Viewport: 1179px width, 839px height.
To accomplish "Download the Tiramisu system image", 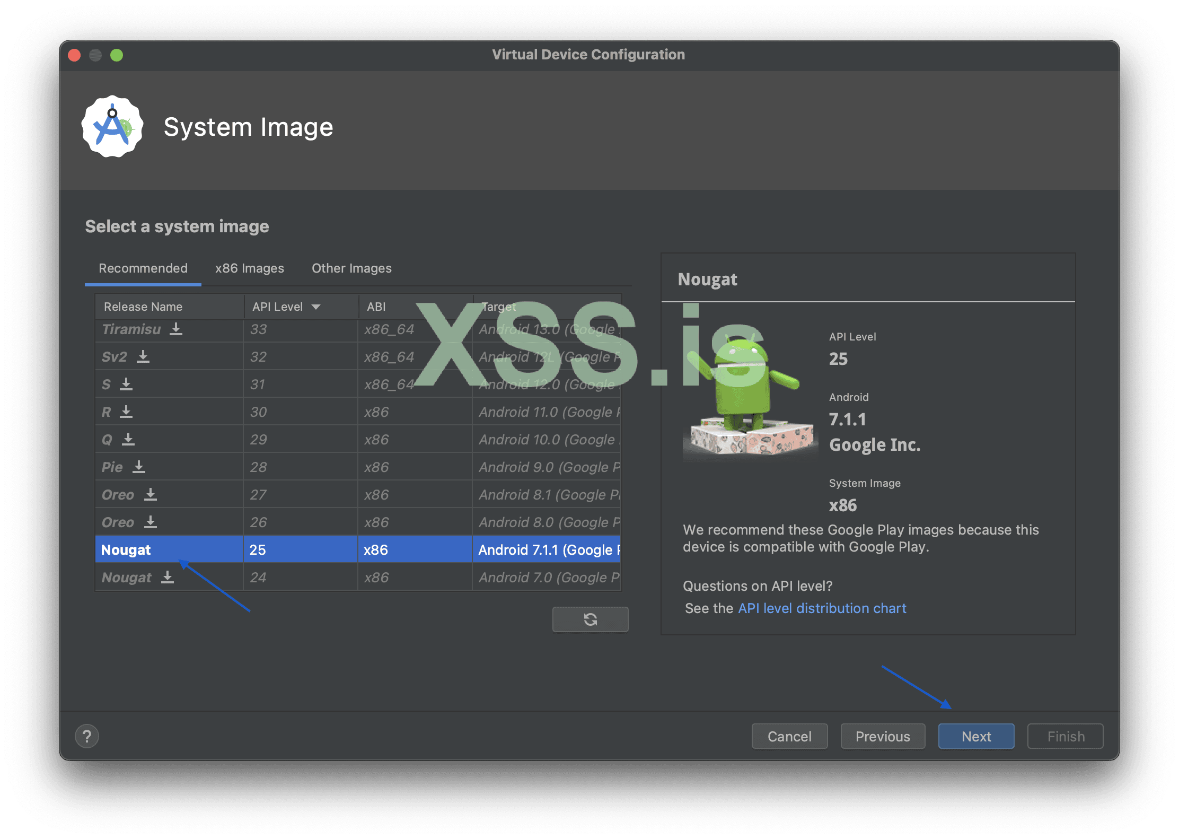I will point(176,329).
